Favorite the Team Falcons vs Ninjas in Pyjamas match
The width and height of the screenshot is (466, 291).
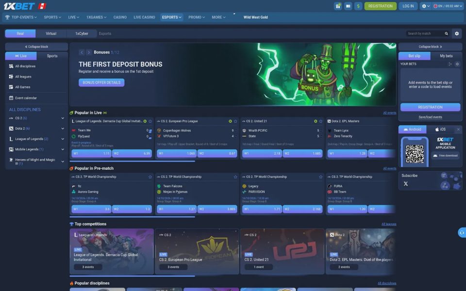[235, 177]
